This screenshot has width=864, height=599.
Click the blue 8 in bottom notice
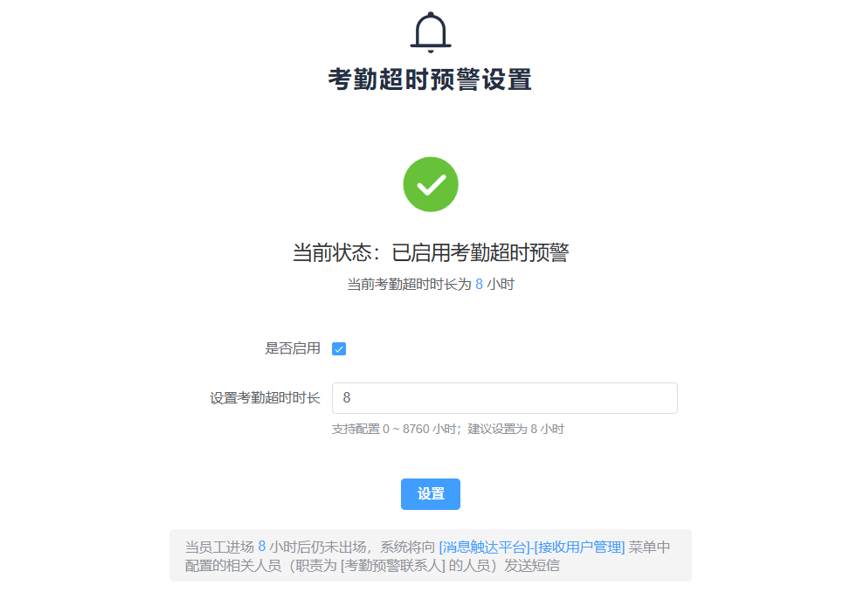pos(262,547)
